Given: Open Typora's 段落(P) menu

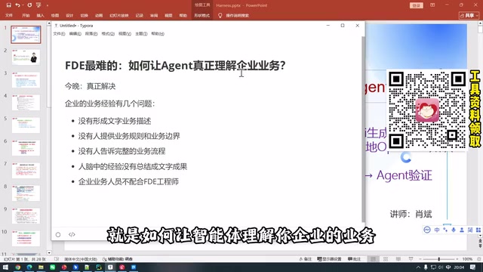Looking at the screenshot, I should [91, 33].
